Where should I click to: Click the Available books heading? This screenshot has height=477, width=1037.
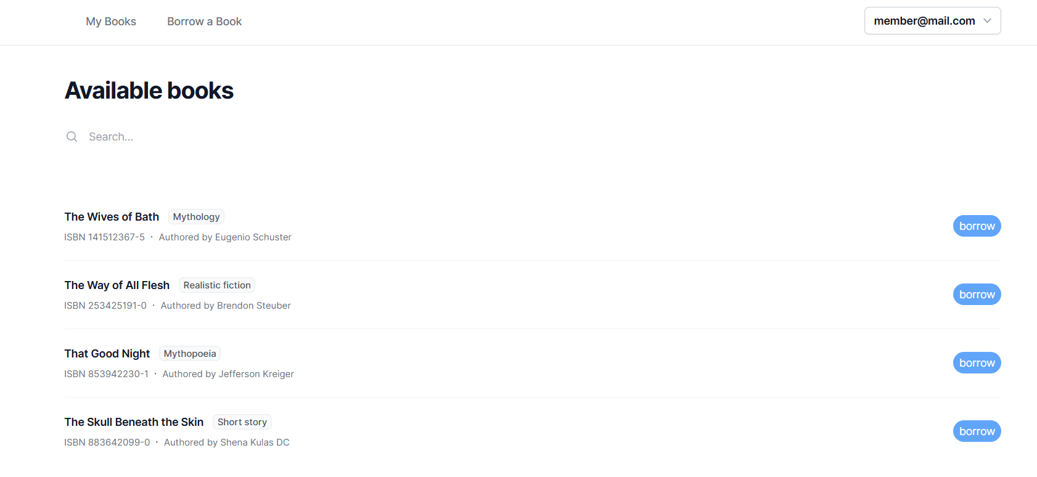click(x=149, y=91)
